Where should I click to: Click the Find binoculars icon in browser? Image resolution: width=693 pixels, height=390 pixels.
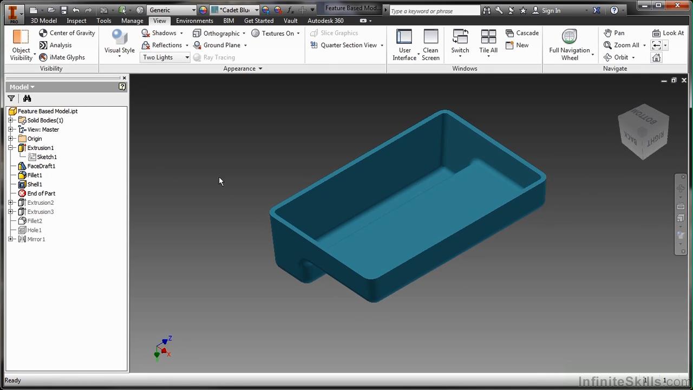click(27, 99)
